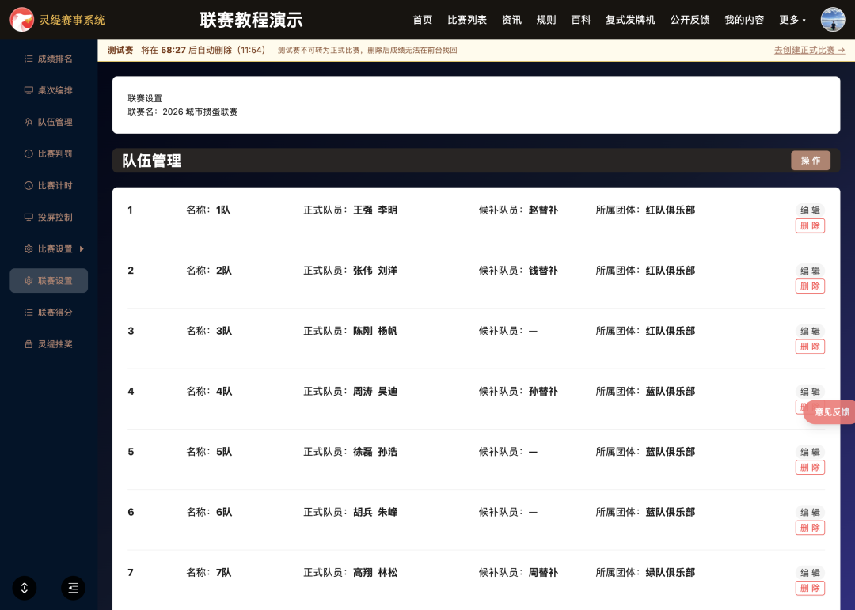
Task: Click the 投屏控制 screen icon
Action: point(28,217)
